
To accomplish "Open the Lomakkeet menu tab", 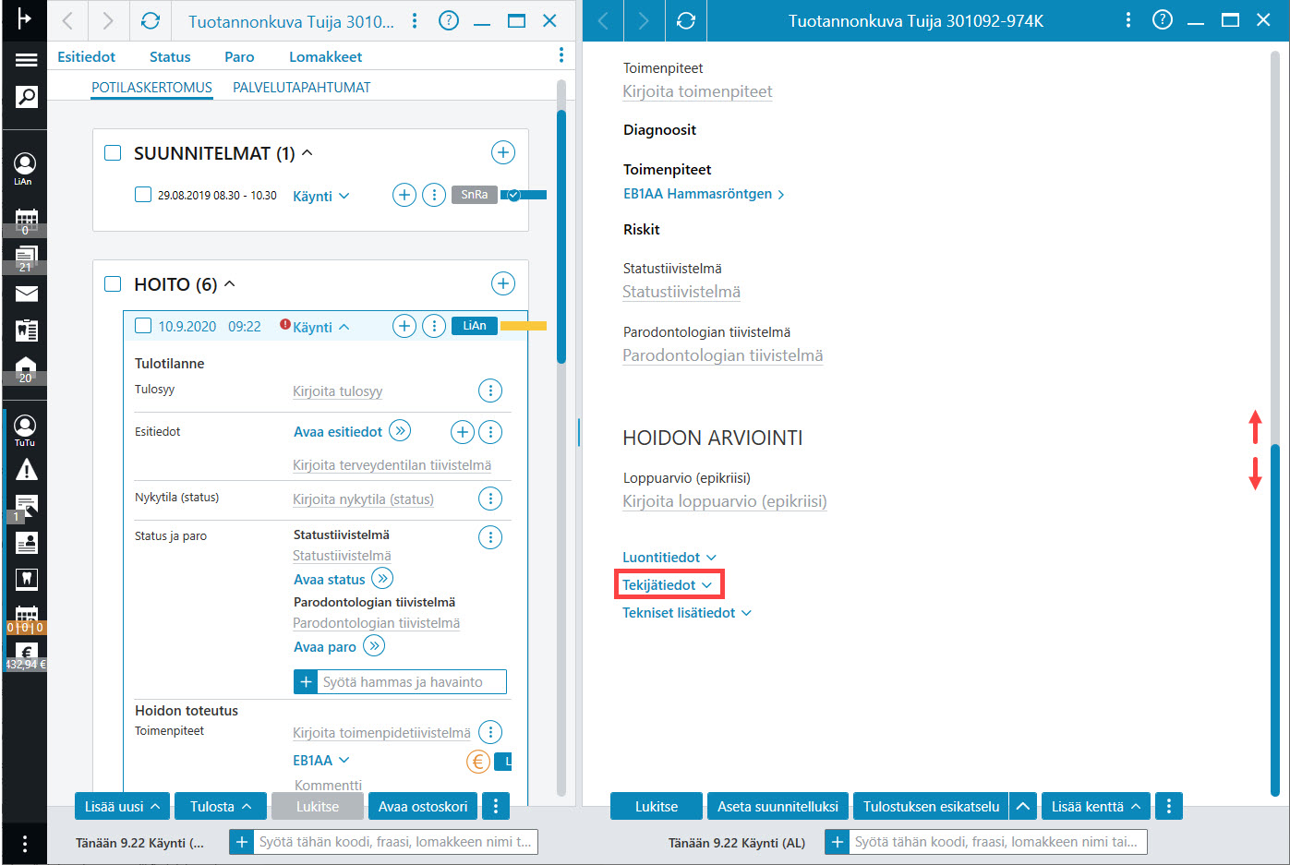I will pos(325,56).
